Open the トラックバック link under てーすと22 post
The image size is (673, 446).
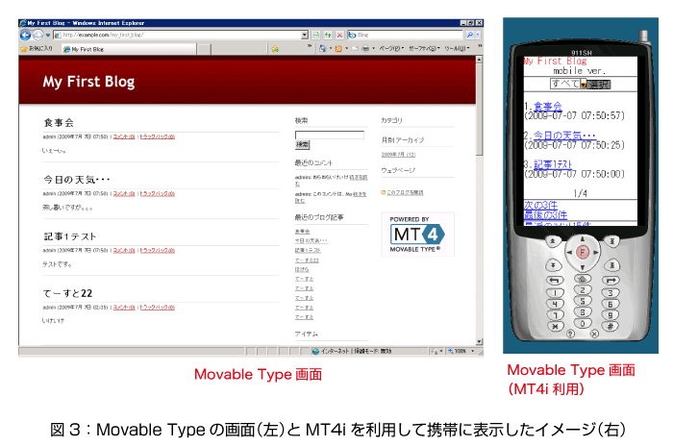157,308
